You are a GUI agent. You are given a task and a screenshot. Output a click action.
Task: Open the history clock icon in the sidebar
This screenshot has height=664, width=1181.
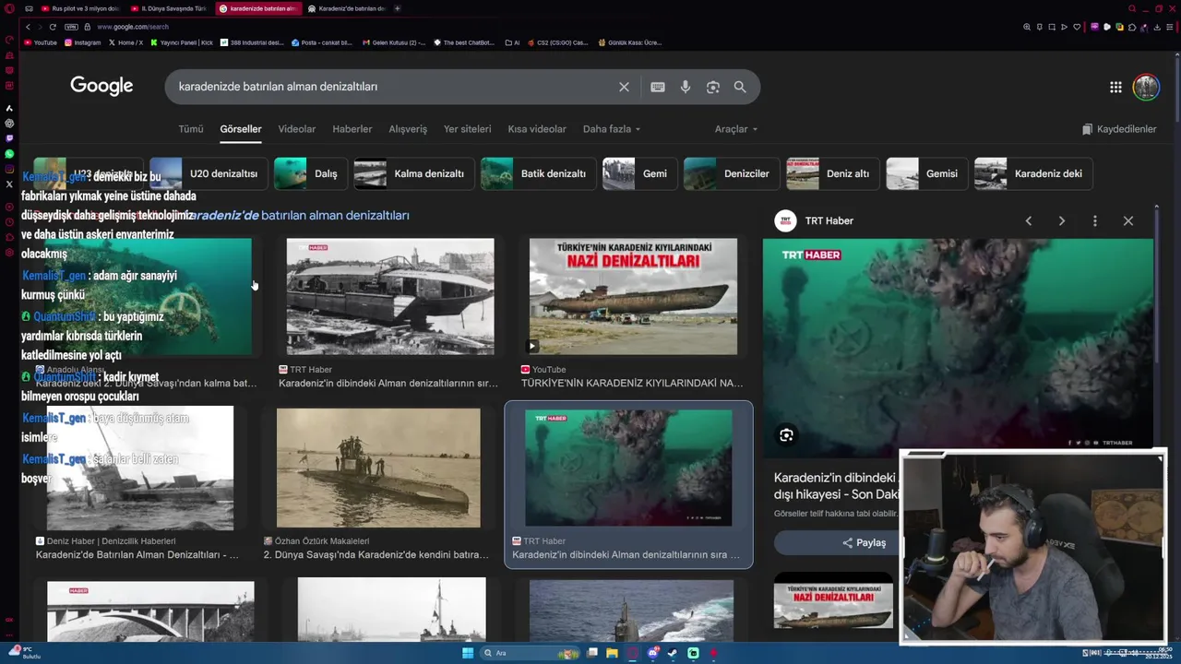pos(9,221)
